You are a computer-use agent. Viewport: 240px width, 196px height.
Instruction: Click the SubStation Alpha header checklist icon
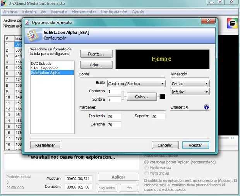click(33, 36)
